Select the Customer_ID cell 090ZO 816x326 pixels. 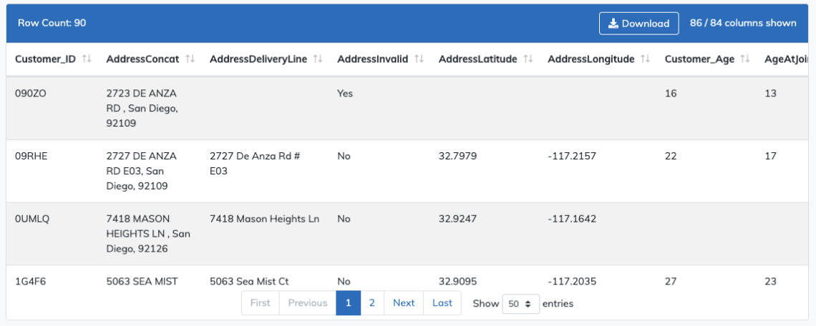29,94
